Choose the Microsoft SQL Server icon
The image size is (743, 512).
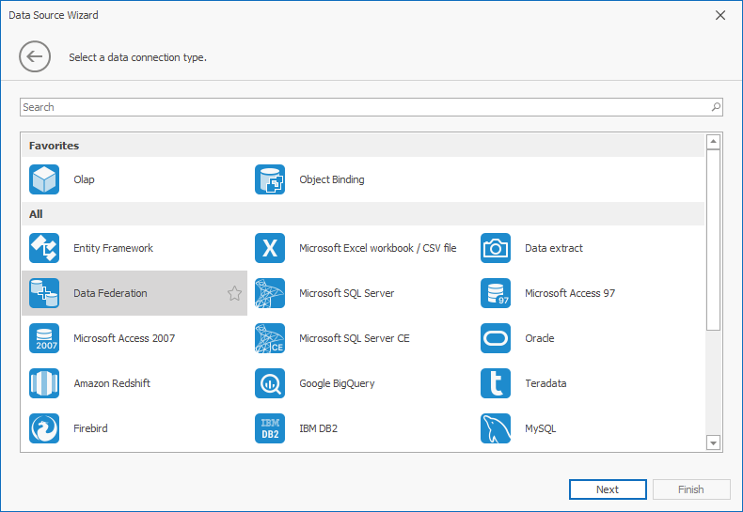(x=270, y=293)
